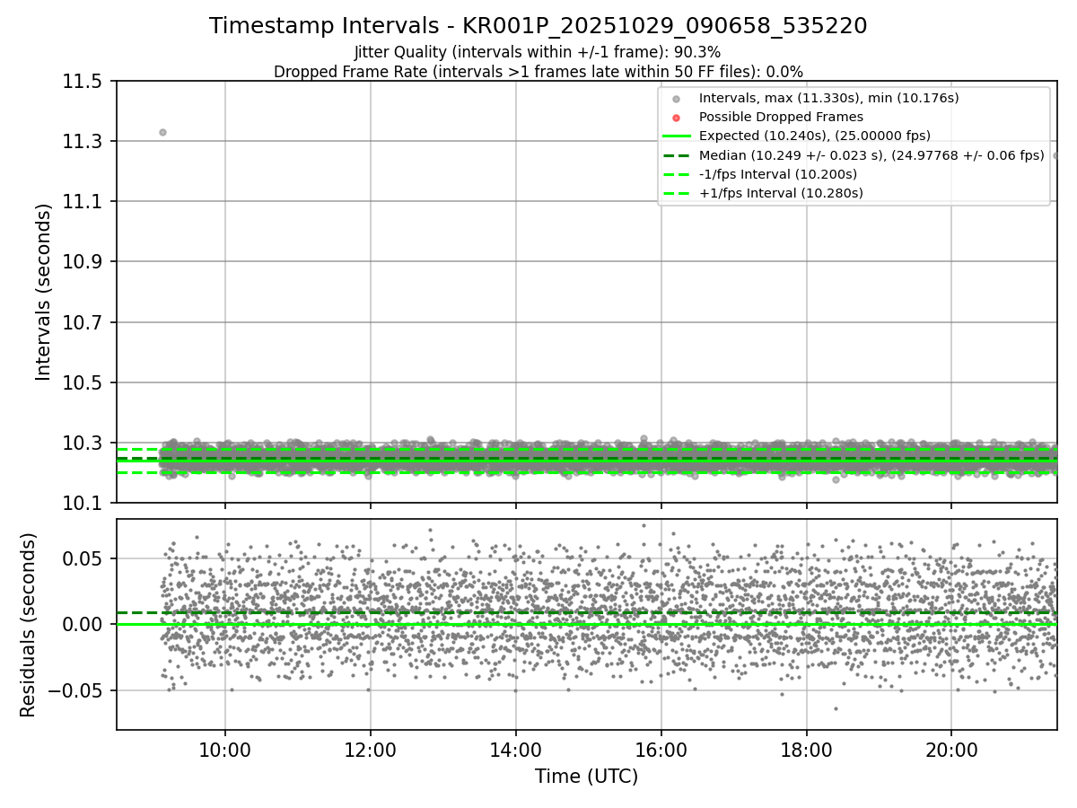1077x808 pixels.
Task: Click the outlier data point near 11.33 seconds
Action: pos(162,132)
